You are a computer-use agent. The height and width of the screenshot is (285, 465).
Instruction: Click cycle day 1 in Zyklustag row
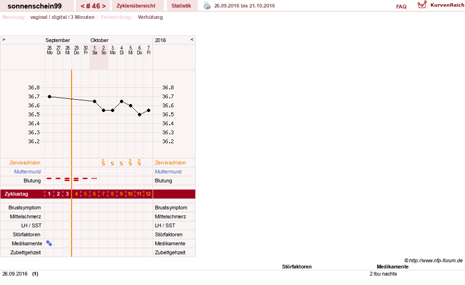pyautogui.click(x=49, y=194)
